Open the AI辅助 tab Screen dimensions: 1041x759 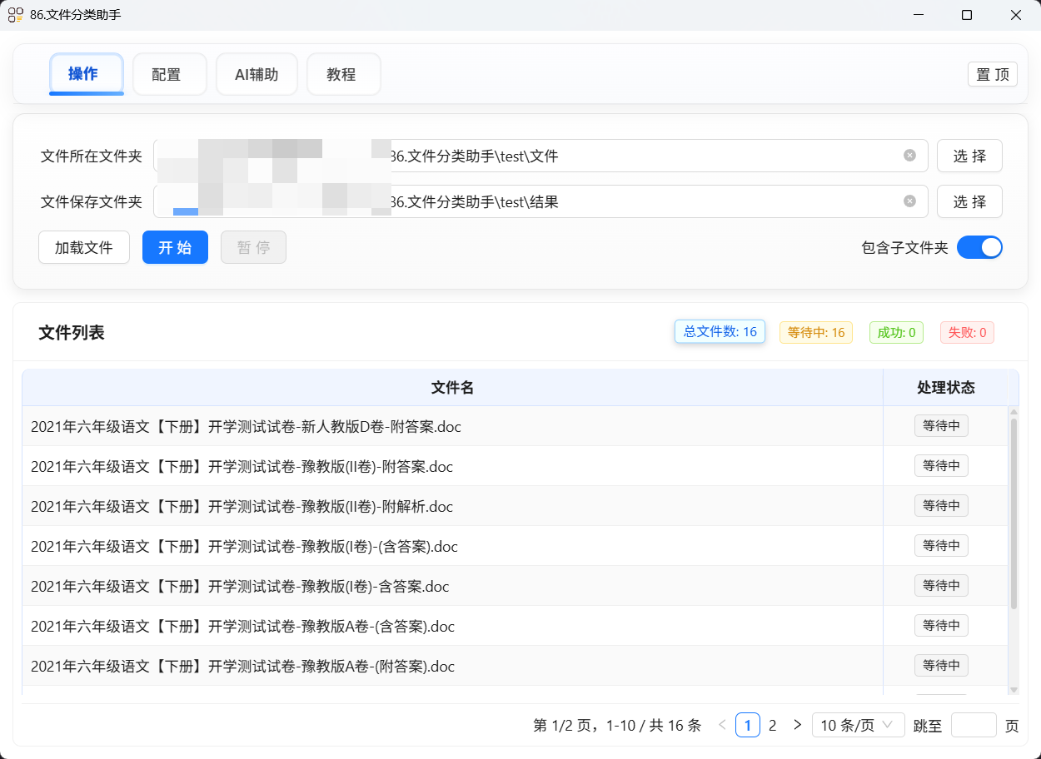pyautogui.click(x=257, y=74)
